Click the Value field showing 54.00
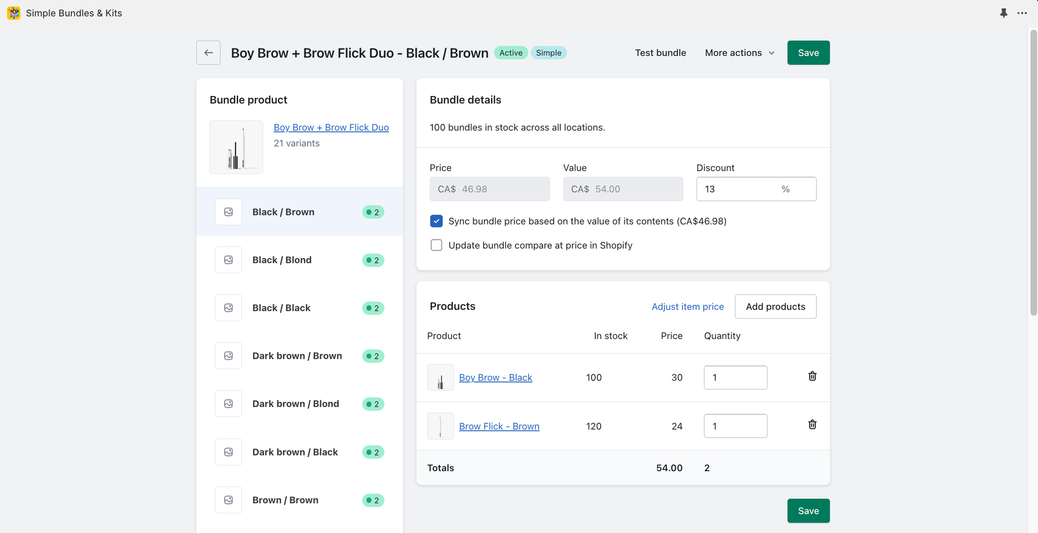 point(623,189)
